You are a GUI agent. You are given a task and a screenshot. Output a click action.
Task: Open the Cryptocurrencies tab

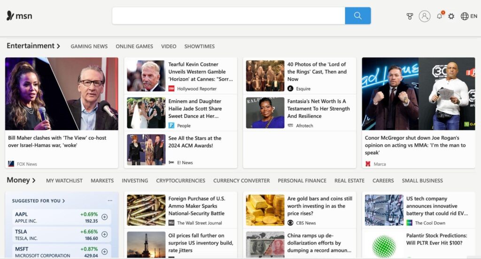click(x=181, y=181)
